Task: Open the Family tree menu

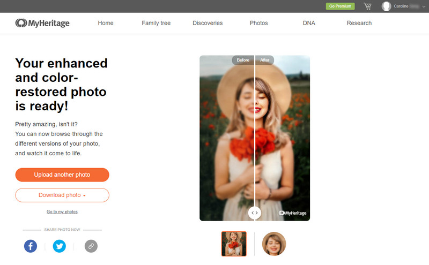Action: 156,23
